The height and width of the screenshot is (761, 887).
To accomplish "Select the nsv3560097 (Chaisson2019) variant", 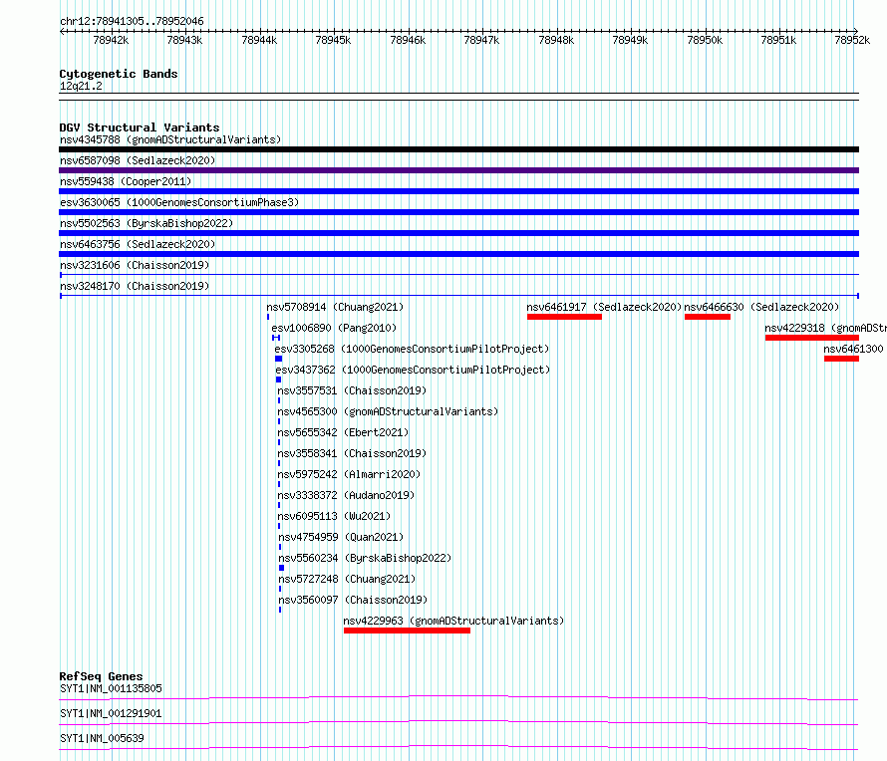I will tap(353, 600).
